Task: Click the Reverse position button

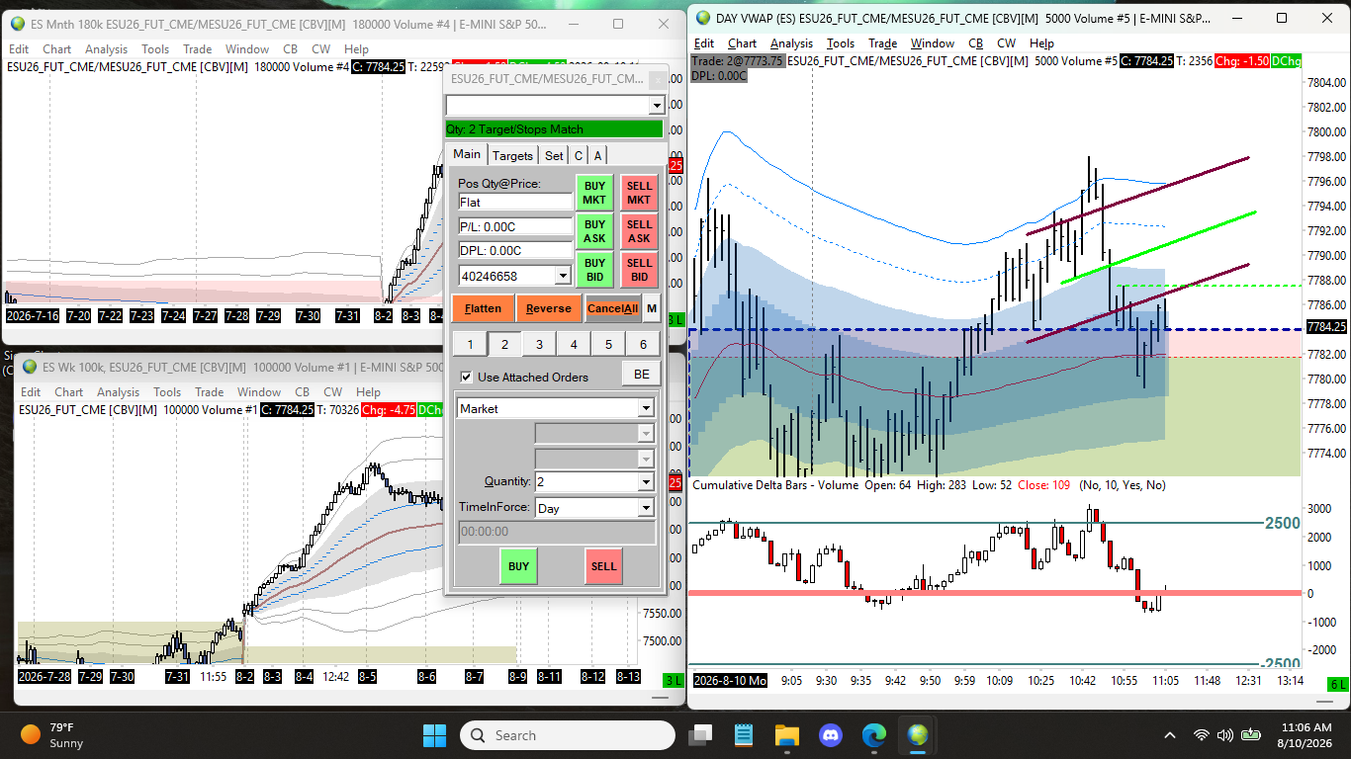Action: (x=549, y=308)
